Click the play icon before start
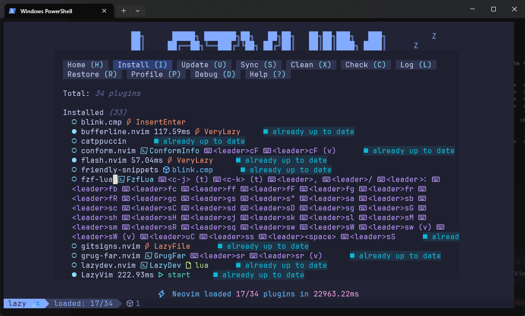This screenshot has height=316, width=525. (161, 275)
